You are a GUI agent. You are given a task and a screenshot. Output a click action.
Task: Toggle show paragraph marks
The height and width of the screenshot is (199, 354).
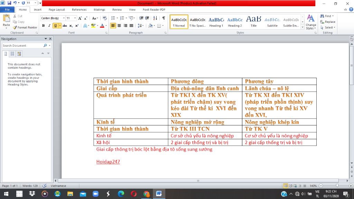(x=164, y=18)
